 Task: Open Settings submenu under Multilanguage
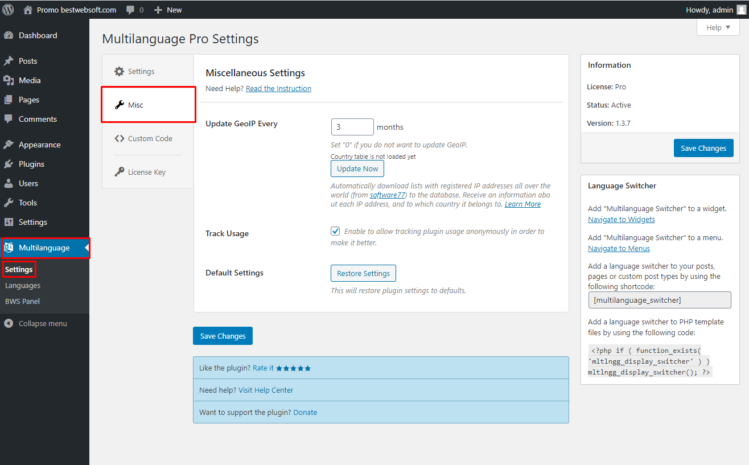click(x=19, y=269)
